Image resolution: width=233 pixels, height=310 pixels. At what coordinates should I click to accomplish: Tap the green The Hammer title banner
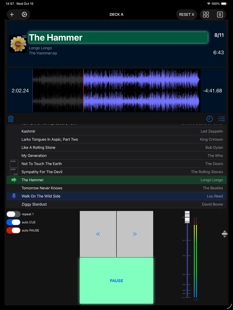(x=118, y=37)
